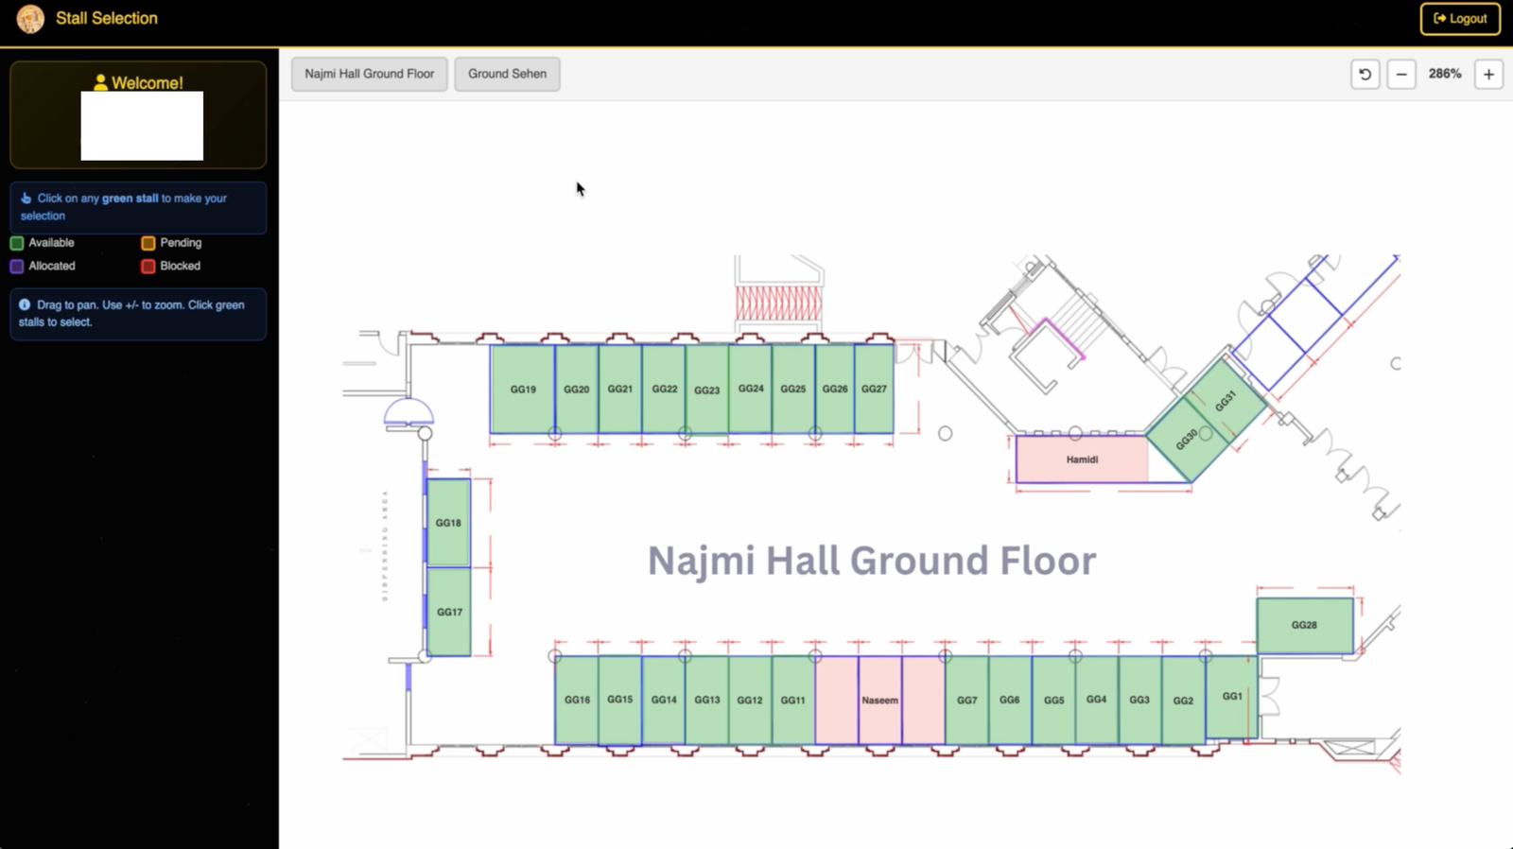Pick stall GG1 in bottom row
This screenshot has height=849, width=1513.
pos(1231,697)
